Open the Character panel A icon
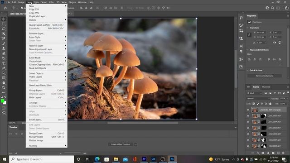290x163 pixels. (x=241, y=46)
